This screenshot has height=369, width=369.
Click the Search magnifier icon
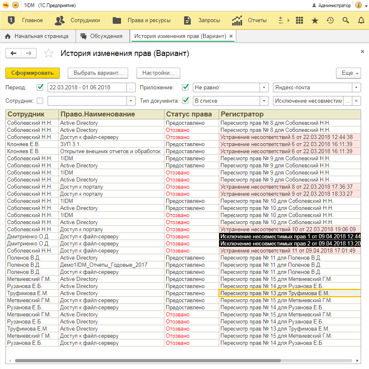tap(346, 20)
